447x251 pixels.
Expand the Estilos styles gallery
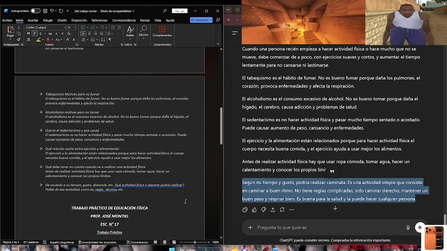[130, 32]
